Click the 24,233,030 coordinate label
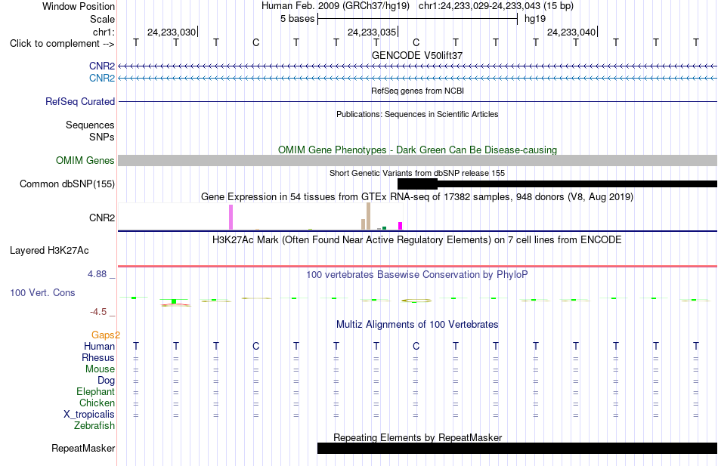The image size is (718, 466). pyautogui.click(x=172, y=32)
